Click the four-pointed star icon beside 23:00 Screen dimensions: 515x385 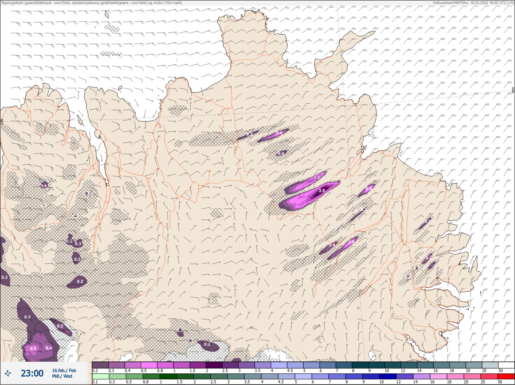coord(8,373)
